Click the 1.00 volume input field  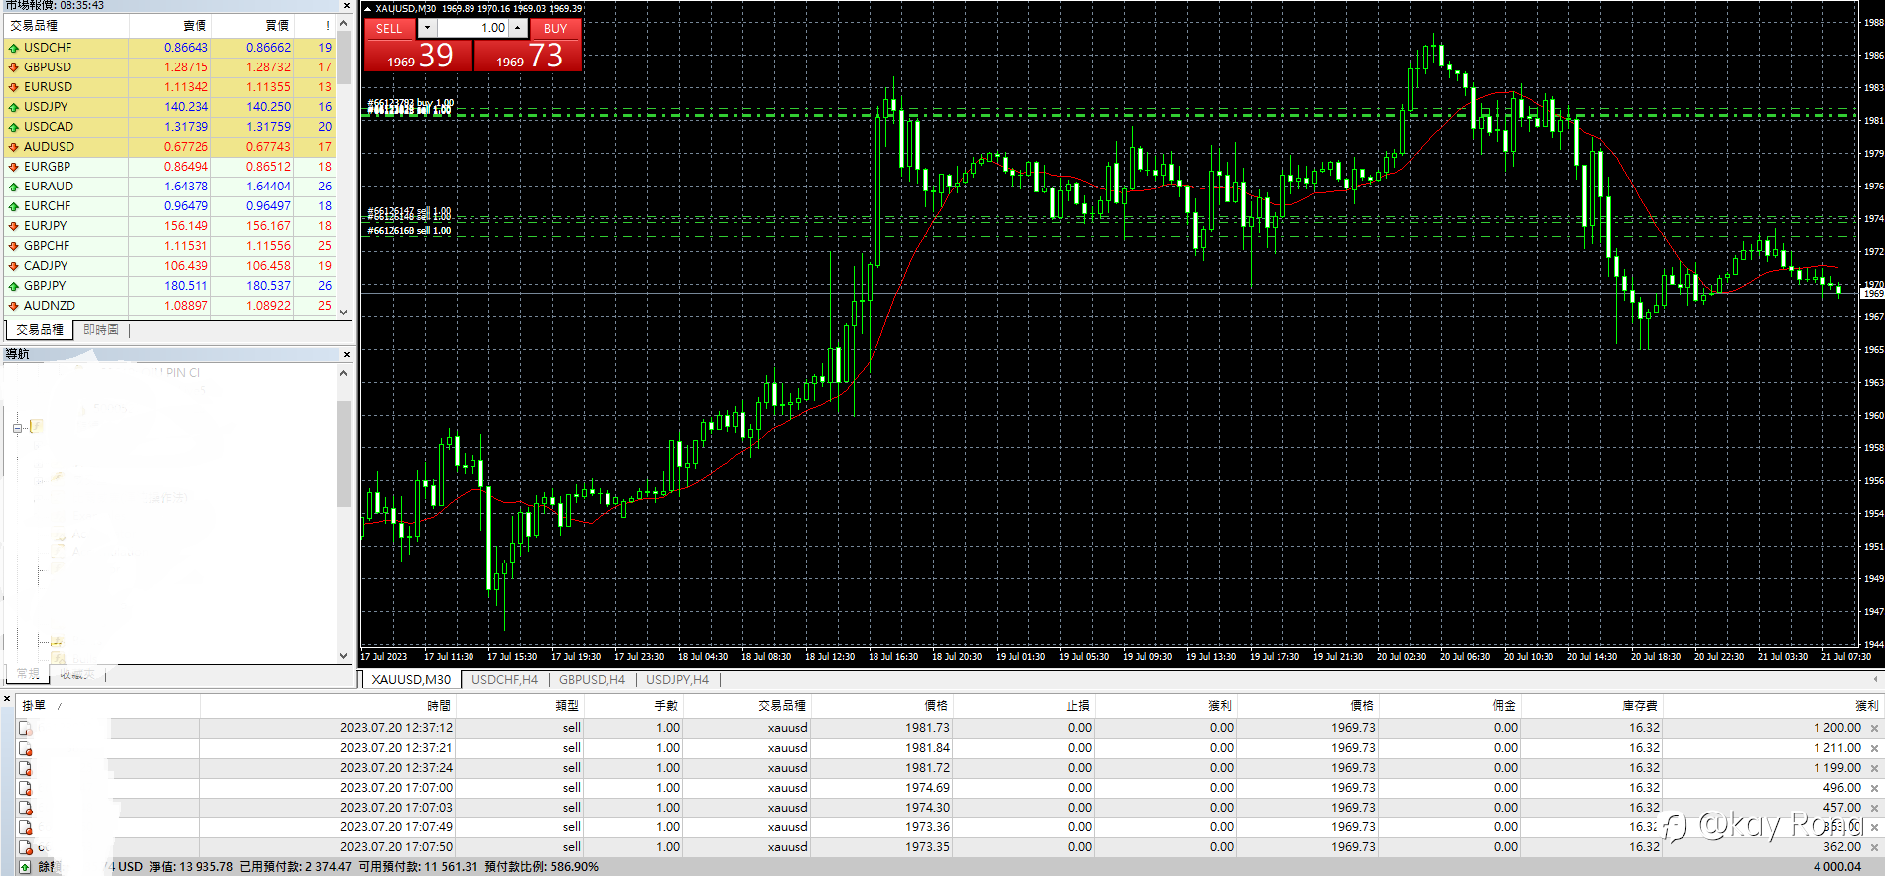point(472,28)
